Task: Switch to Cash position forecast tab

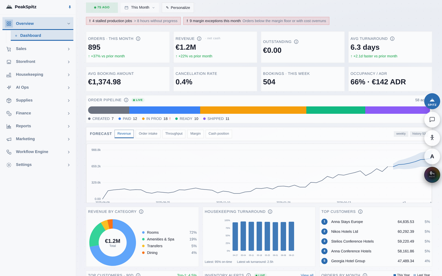Action: pos(219,134)
